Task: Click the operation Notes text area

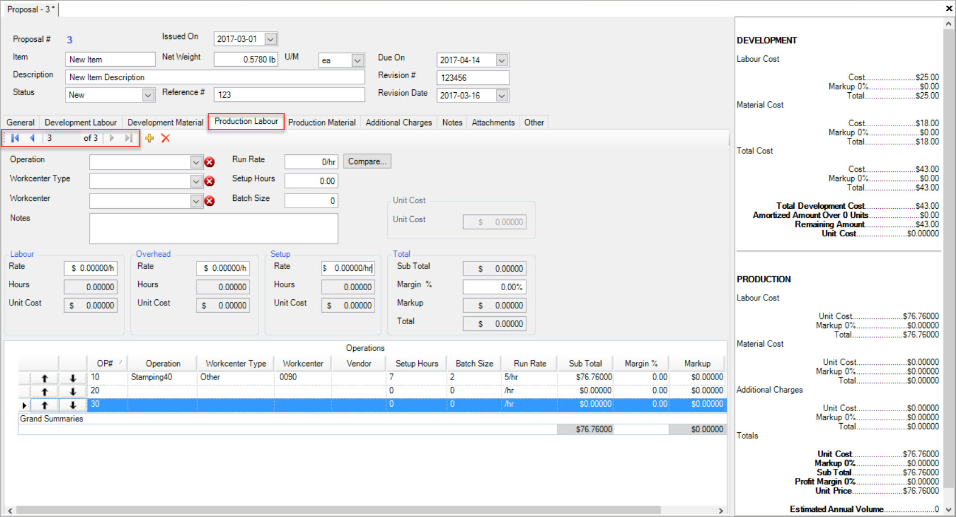Action: point(213,229)
